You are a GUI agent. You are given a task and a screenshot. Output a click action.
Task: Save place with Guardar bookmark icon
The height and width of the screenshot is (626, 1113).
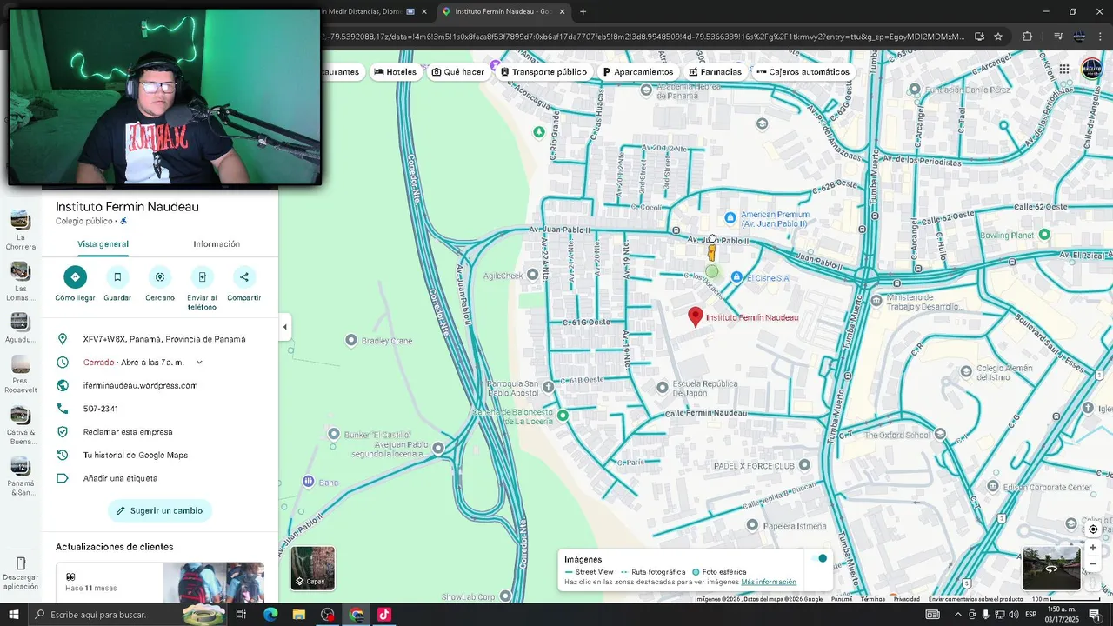(117, 277)
